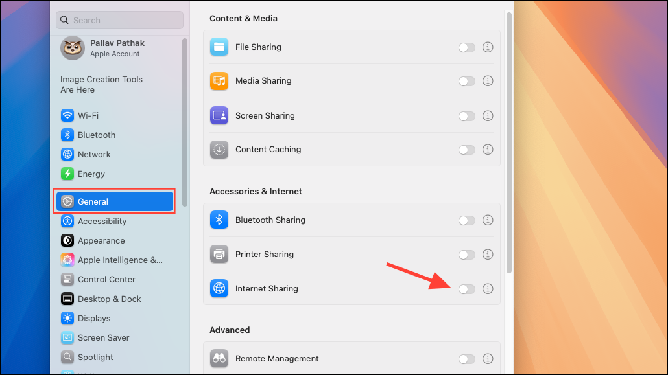The height and width of the screenshot is (375, 668).
Task: Turn on Screen Sharing switch
Action: (x=466, y=116)
